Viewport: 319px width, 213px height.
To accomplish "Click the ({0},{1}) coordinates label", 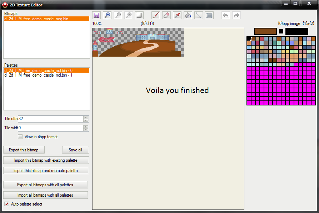I will click(x=147, y=24).
